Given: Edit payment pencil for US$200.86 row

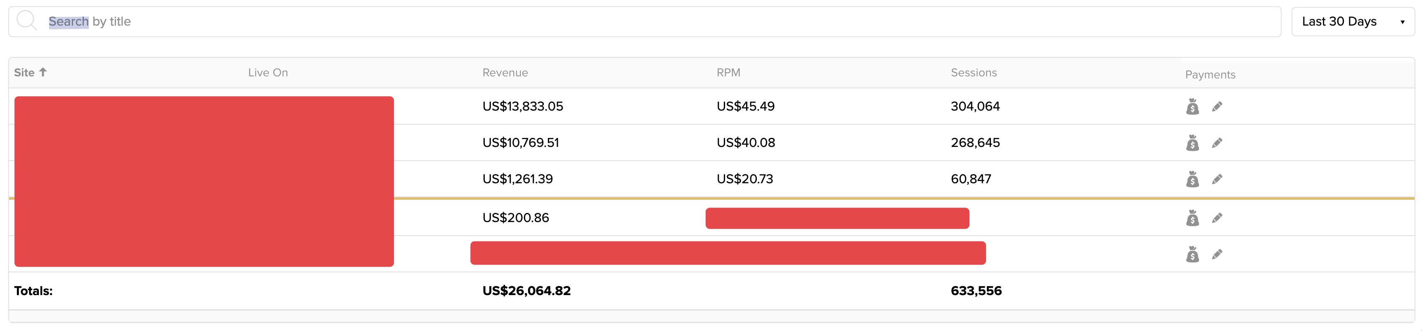Looking at the screenshot, I should point(1217,218).
